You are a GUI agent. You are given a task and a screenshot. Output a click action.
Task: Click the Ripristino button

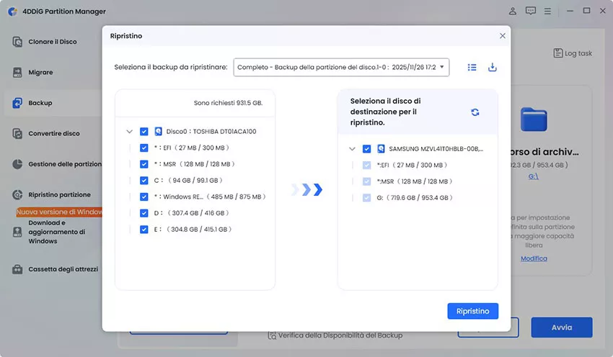[472, 311]
